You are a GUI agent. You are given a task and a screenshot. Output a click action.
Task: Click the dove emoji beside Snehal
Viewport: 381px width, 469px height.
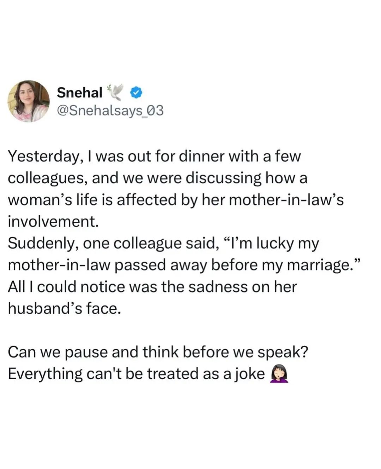pyautogui.click(x=116, y=92)
